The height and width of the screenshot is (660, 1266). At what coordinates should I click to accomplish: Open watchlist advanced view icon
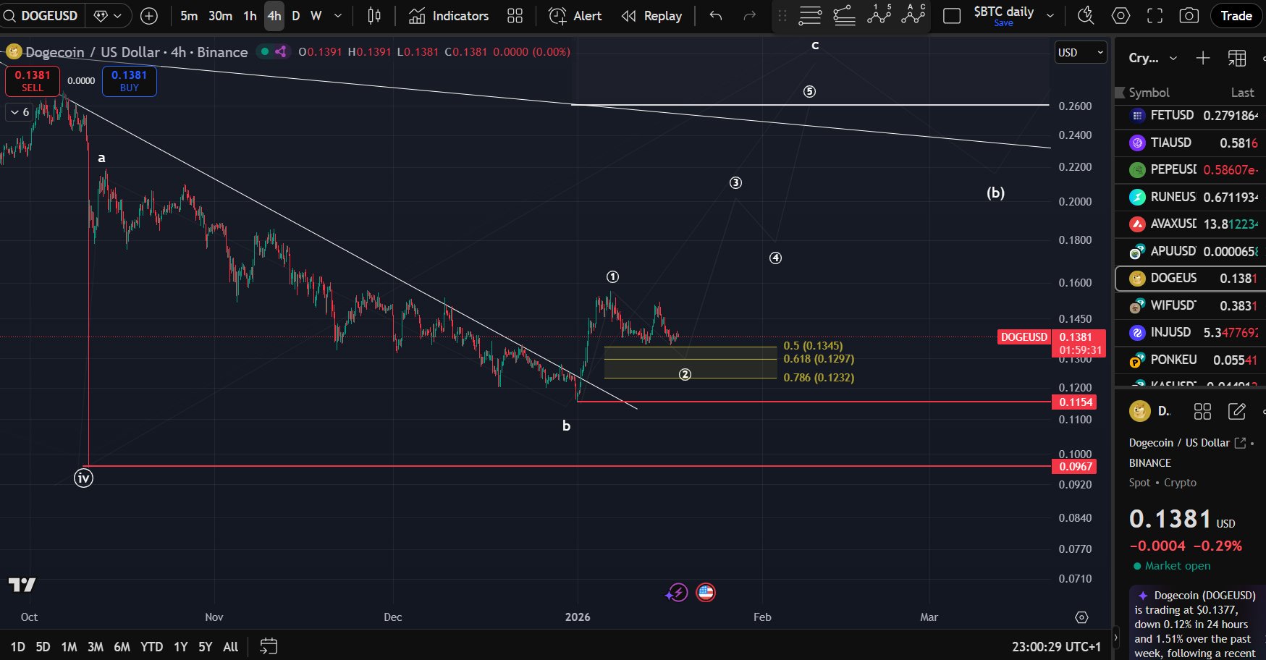[x=1237, y=58]
